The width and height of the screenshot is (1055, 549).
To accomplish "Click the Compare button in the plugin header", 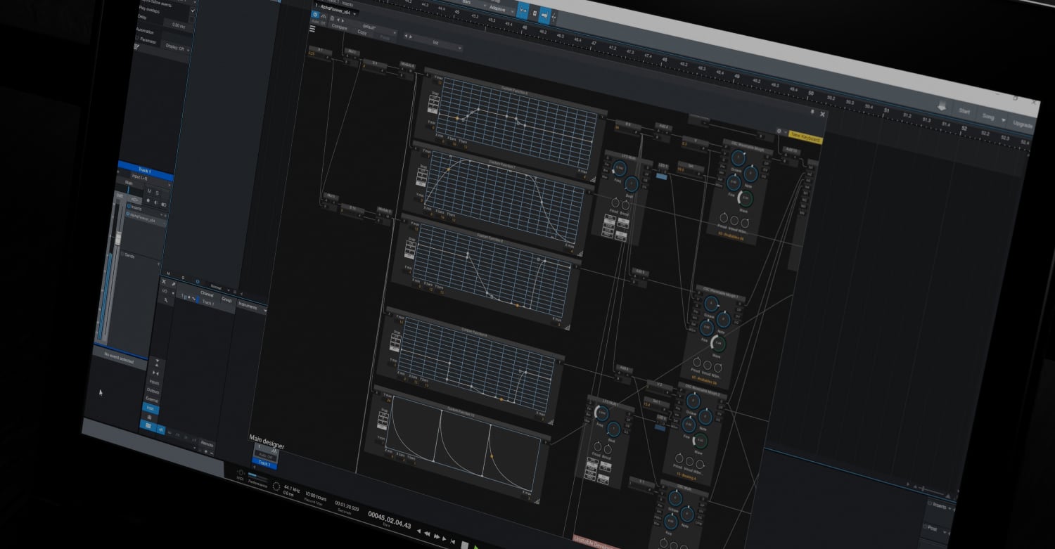I will tap(339, 27).
